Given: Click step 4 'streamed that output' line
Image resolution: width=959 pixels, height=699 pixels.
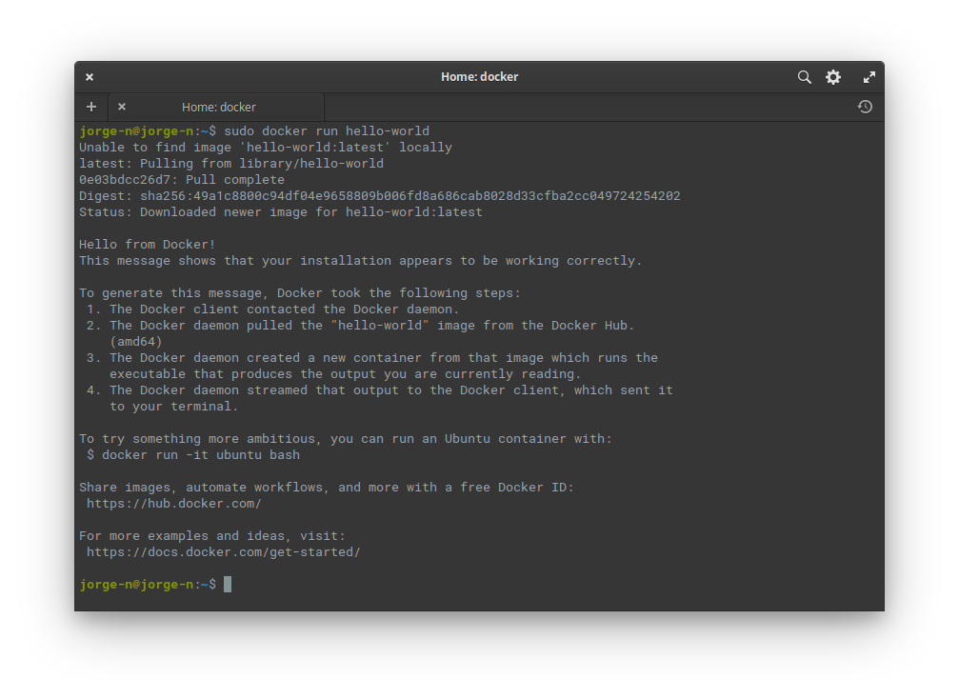Looking at the screenshot, I should pyautogui.click(x=379, y=390).
